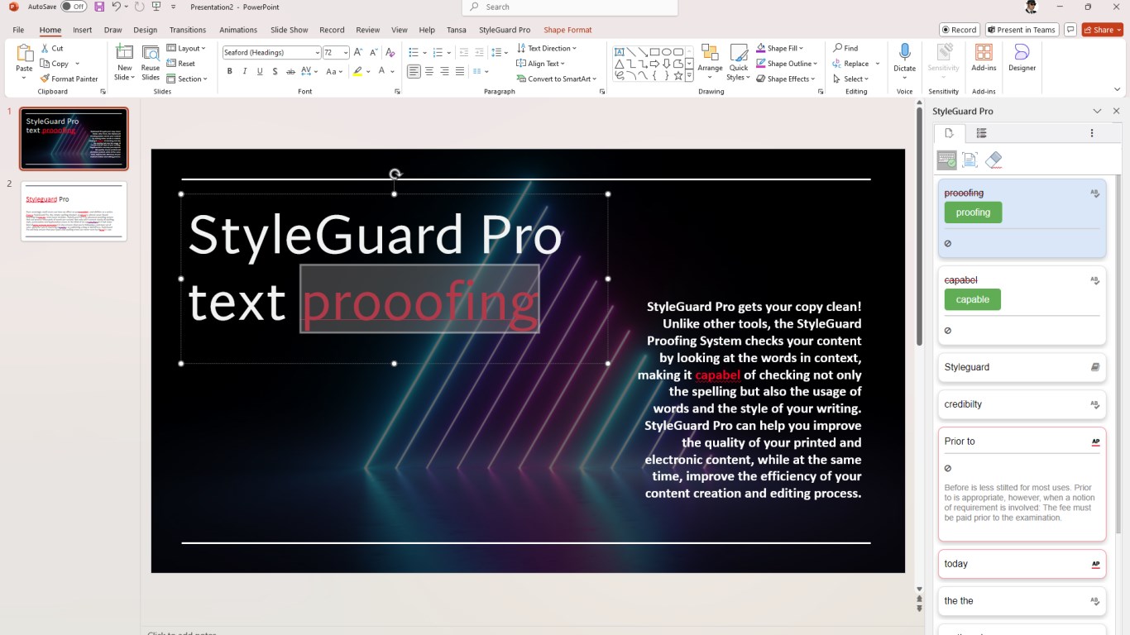Open the Add-ins gallery
This screenshot has width=1130, height=635.
984,60
